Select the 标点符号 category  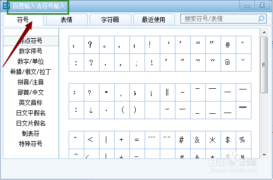click(x=31, y=41)
